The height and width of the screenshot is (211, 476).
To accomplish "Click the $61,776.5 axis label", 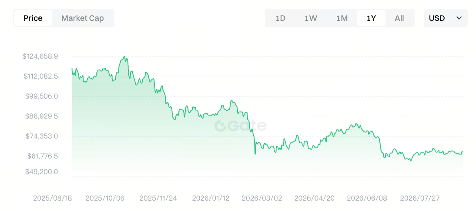I will pos(43,156).
